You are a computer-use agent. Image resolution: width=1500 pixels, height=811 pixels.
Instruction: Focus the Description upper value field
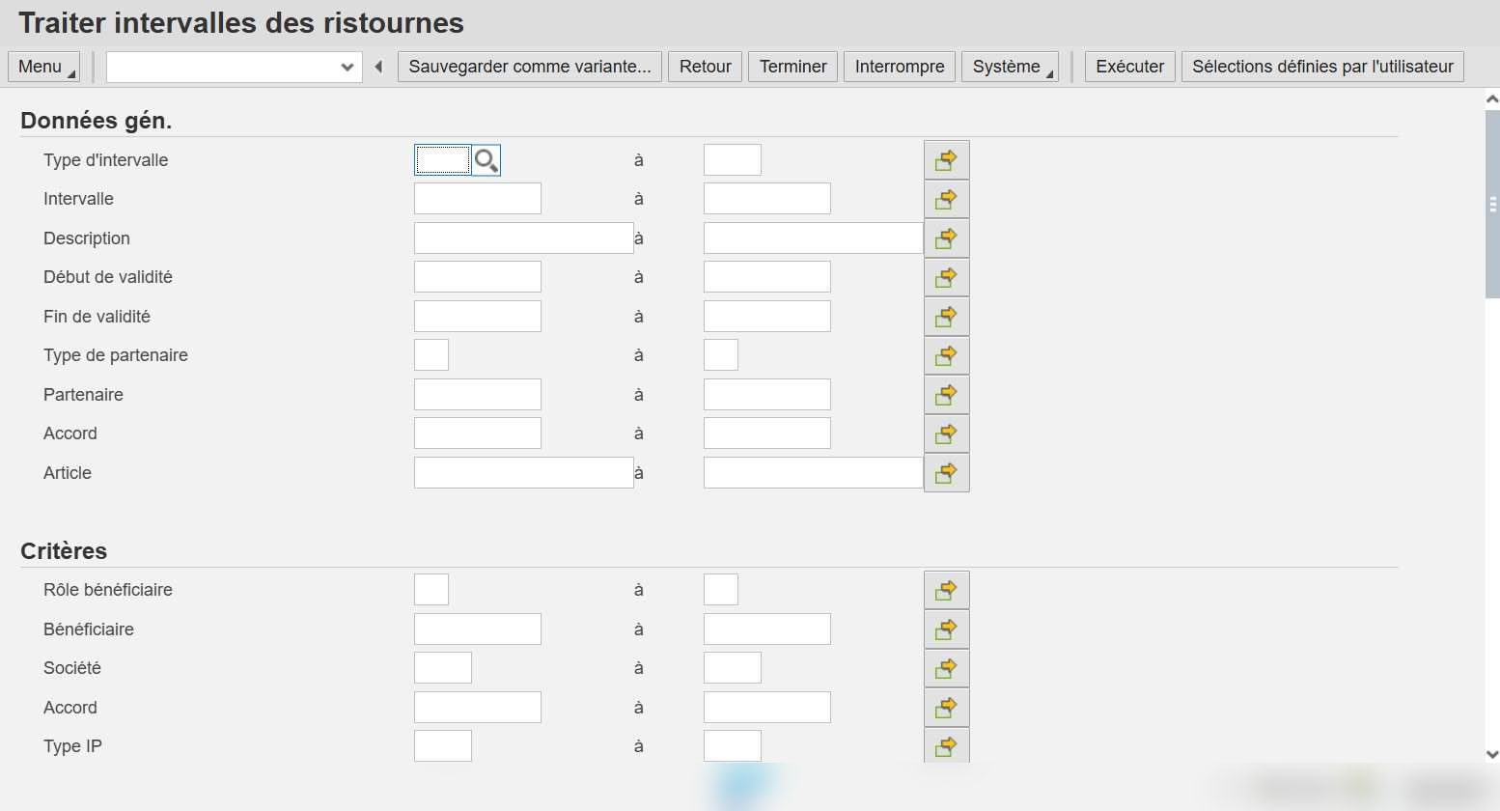coord(814,238)
